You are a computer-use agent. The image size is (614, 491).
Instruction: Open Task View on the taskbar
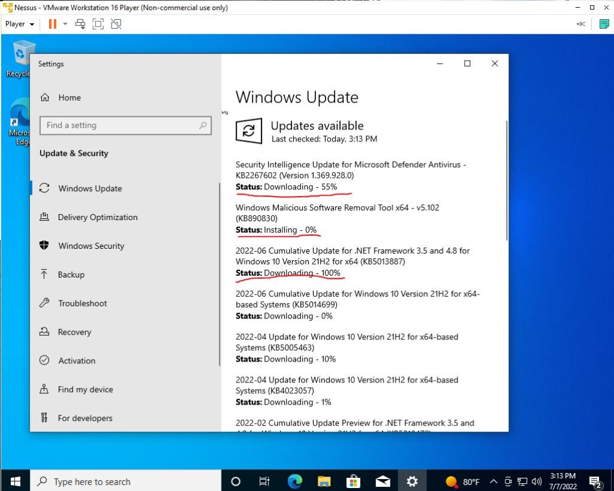click(264, 481)
